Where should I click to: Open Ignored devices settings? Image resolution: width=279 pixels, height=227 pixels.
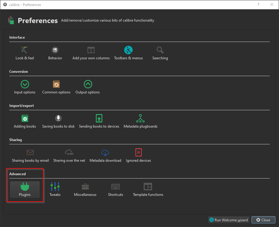pos(138,156)
